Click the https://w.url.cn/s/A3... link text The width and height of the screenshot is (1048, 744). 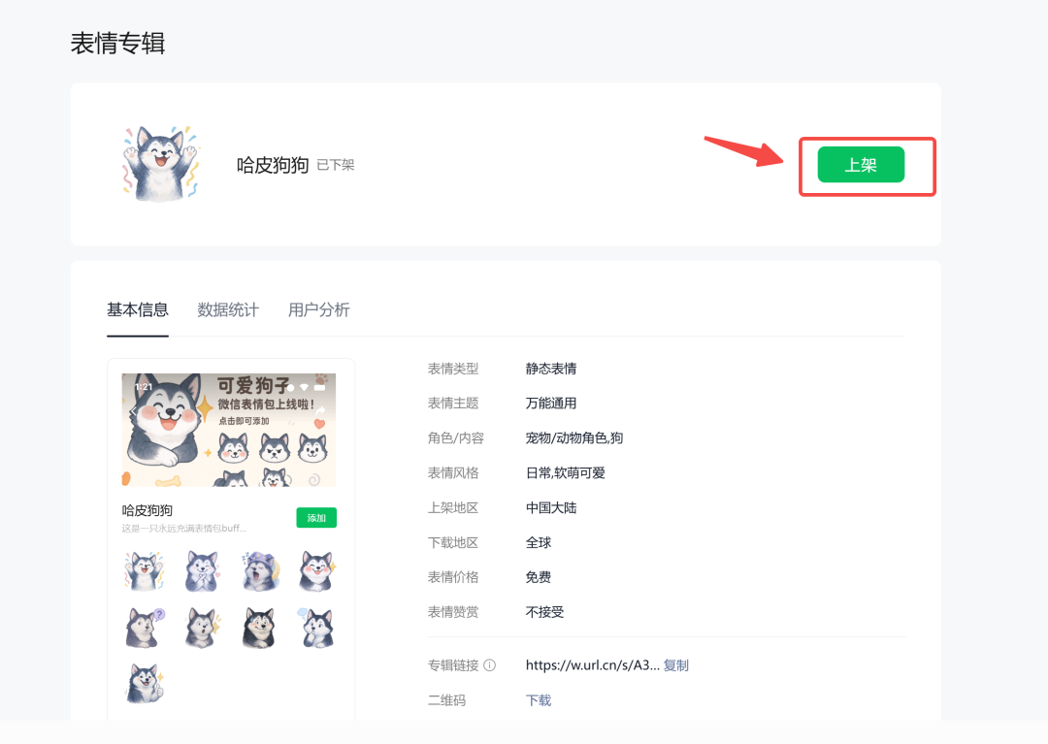(592, 665)
